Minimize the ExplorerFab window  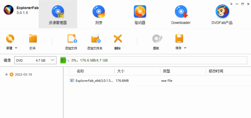pos(237,4)
